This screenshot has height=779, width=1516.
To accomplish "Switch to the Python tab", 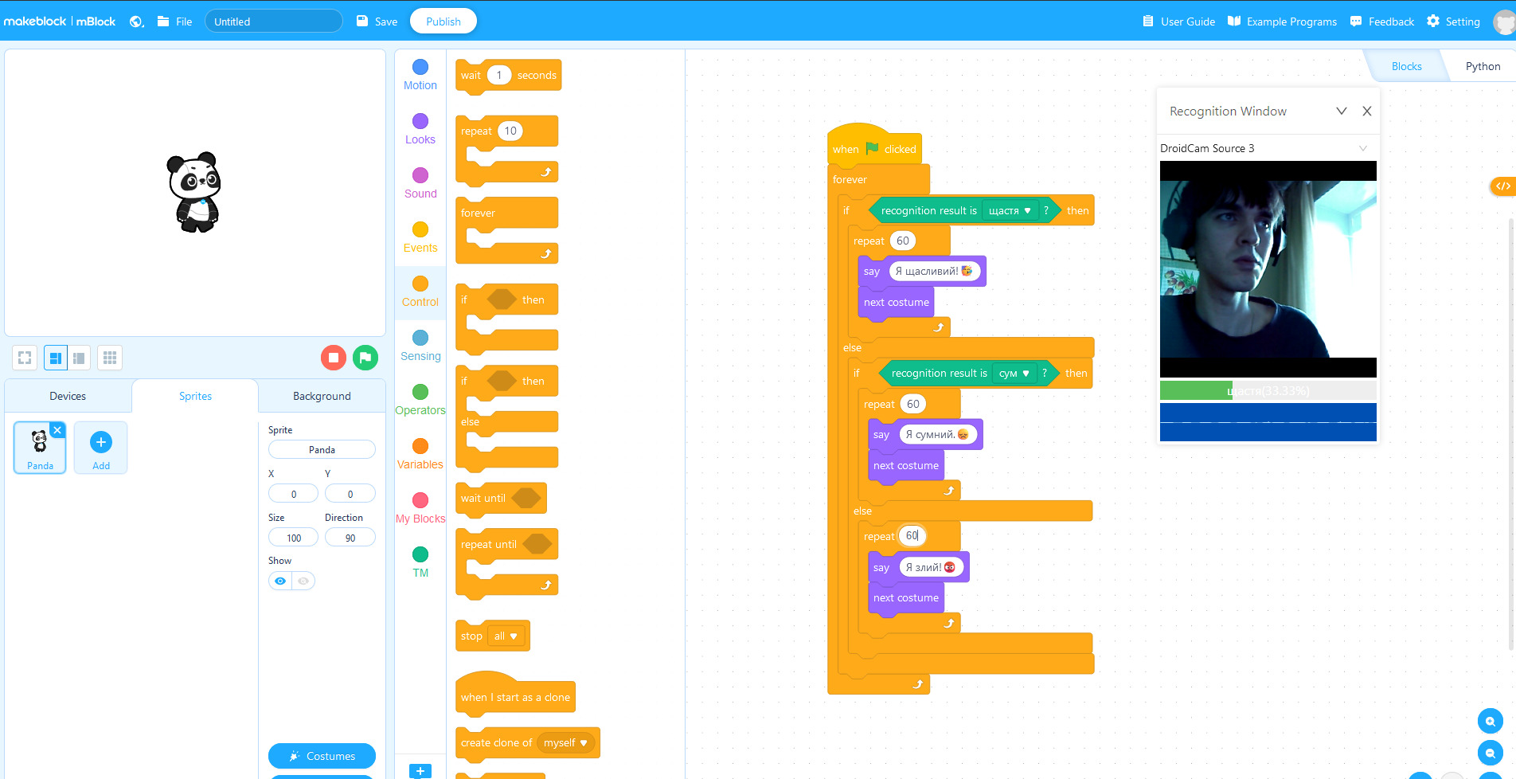I will (x=1483, y=66).
